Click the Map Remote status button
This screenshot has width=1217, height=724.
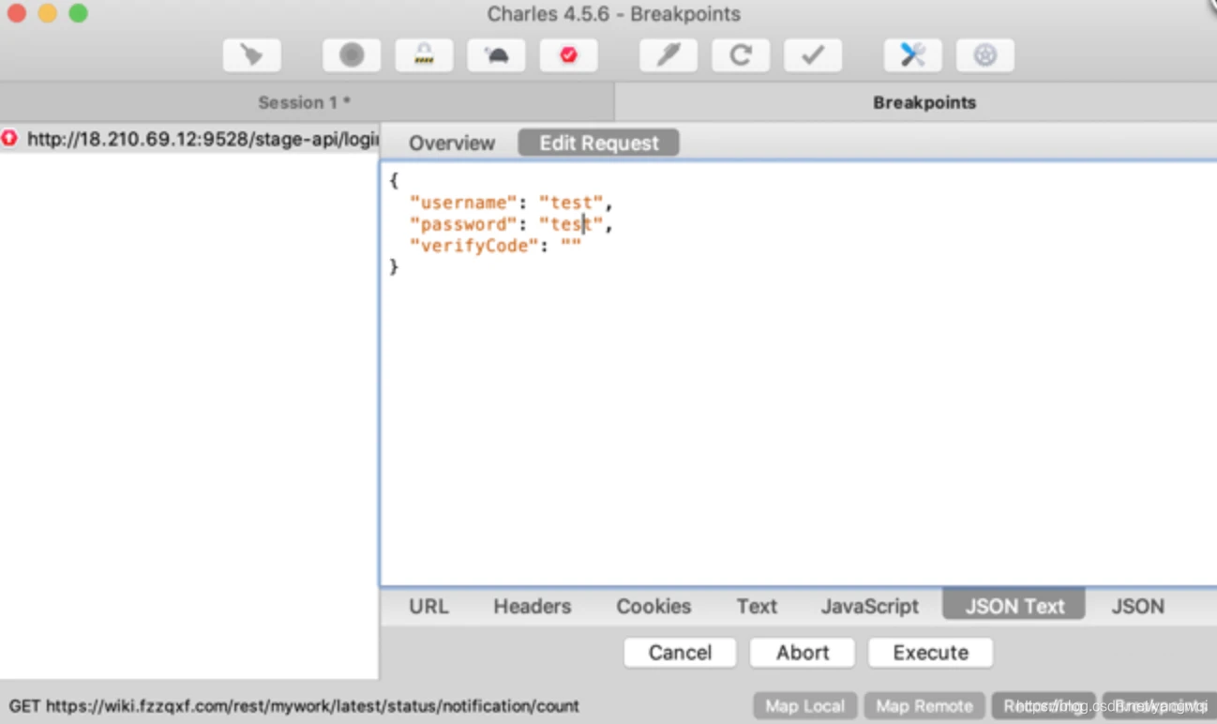924,706
